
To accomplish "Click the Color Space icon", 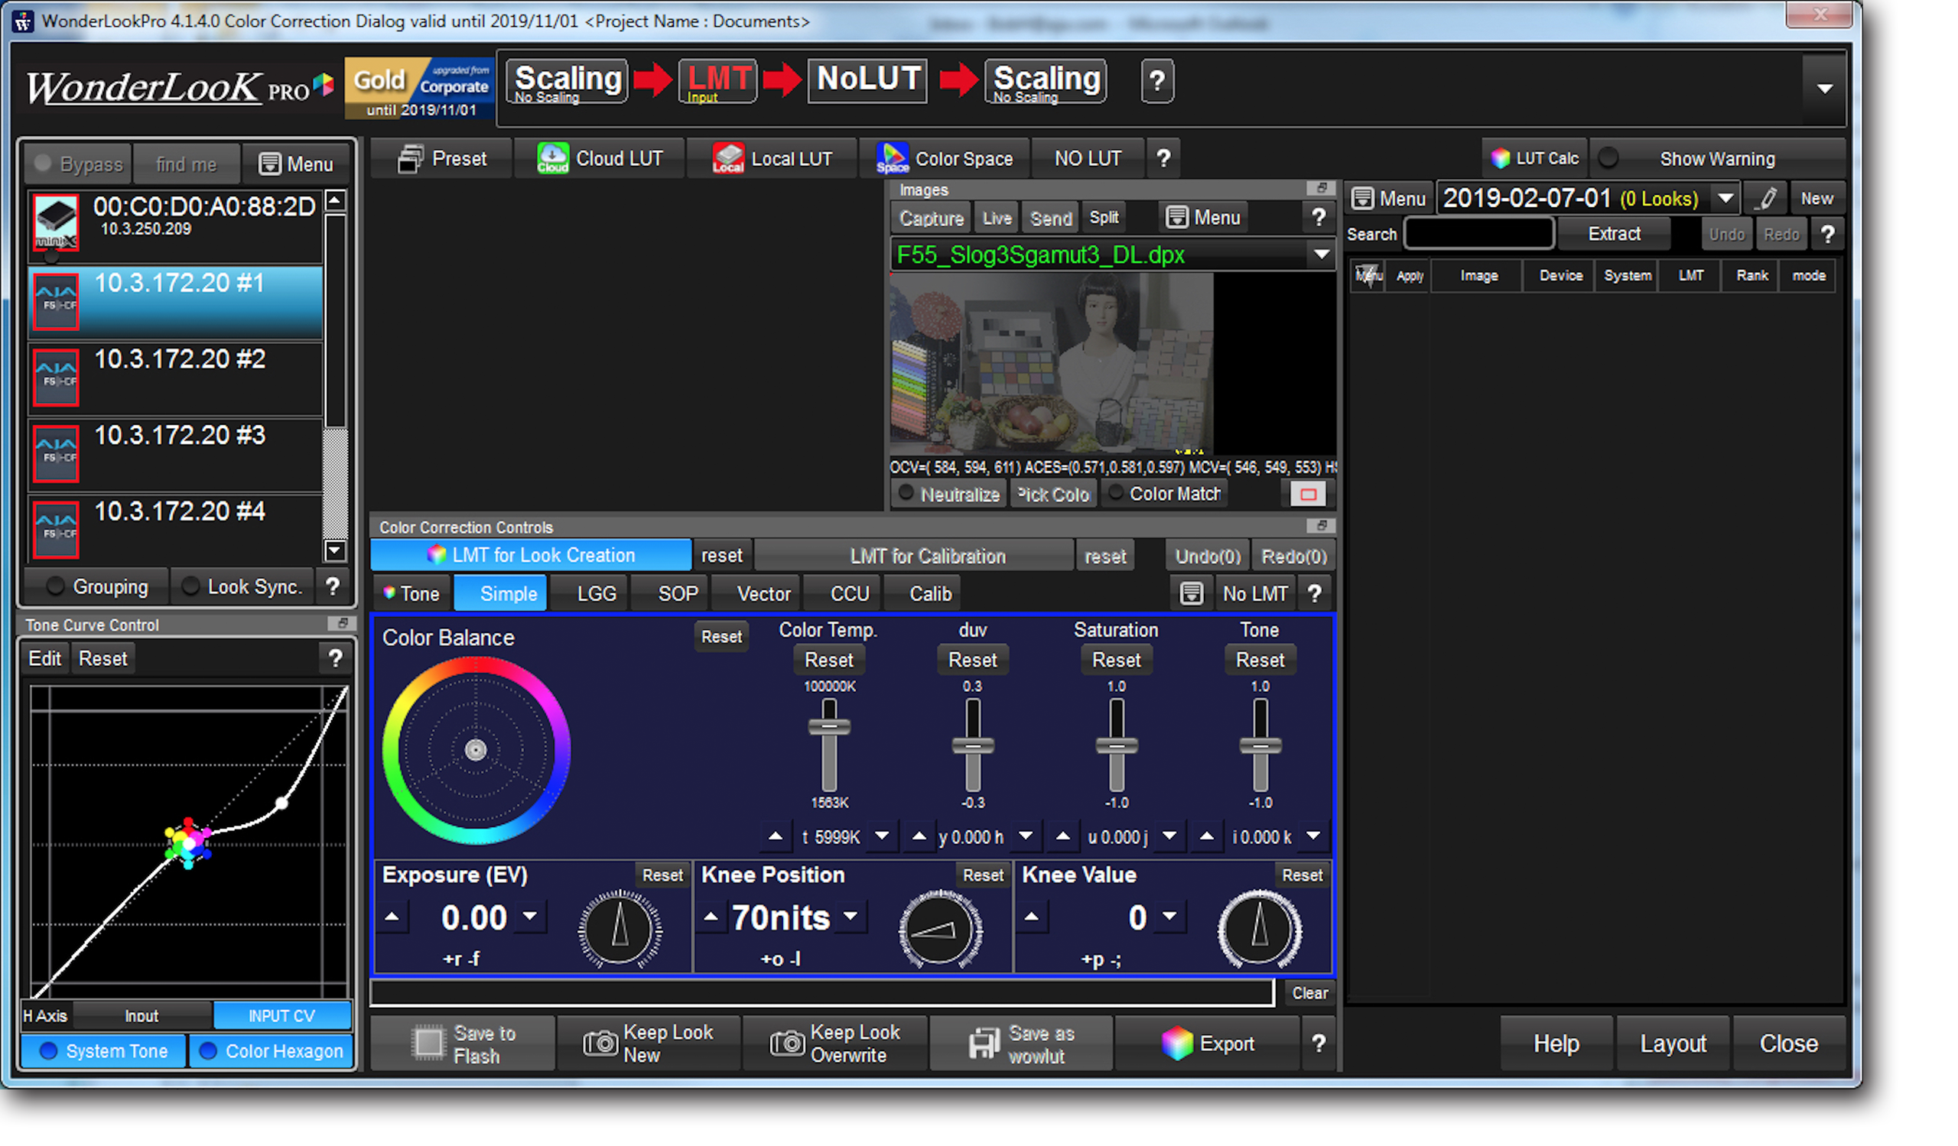I will coord(892,159).
